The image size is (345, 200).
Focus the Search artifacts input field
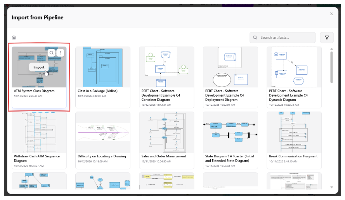pos(283,38)
